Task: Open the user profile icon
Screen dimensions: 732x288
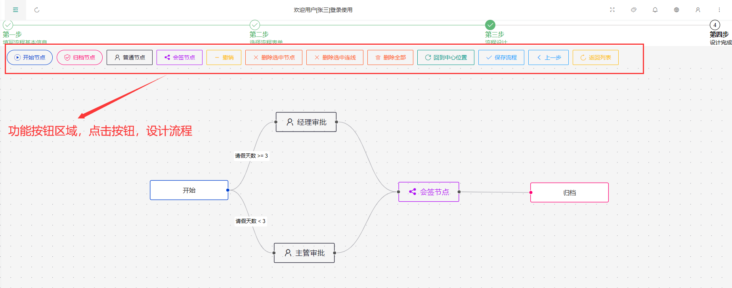Action: 698,10
